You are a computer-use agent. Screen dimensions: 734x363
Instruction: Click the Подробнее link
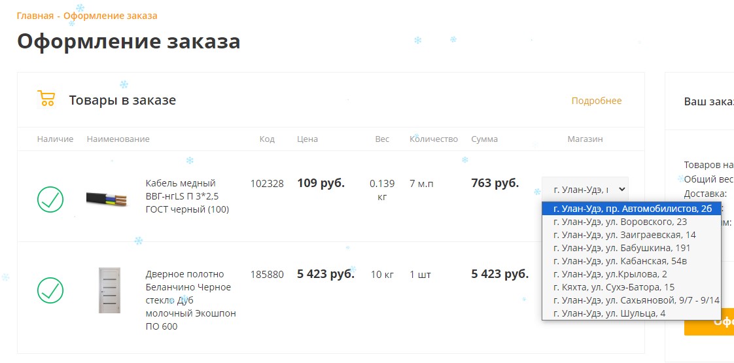(596, 101)
